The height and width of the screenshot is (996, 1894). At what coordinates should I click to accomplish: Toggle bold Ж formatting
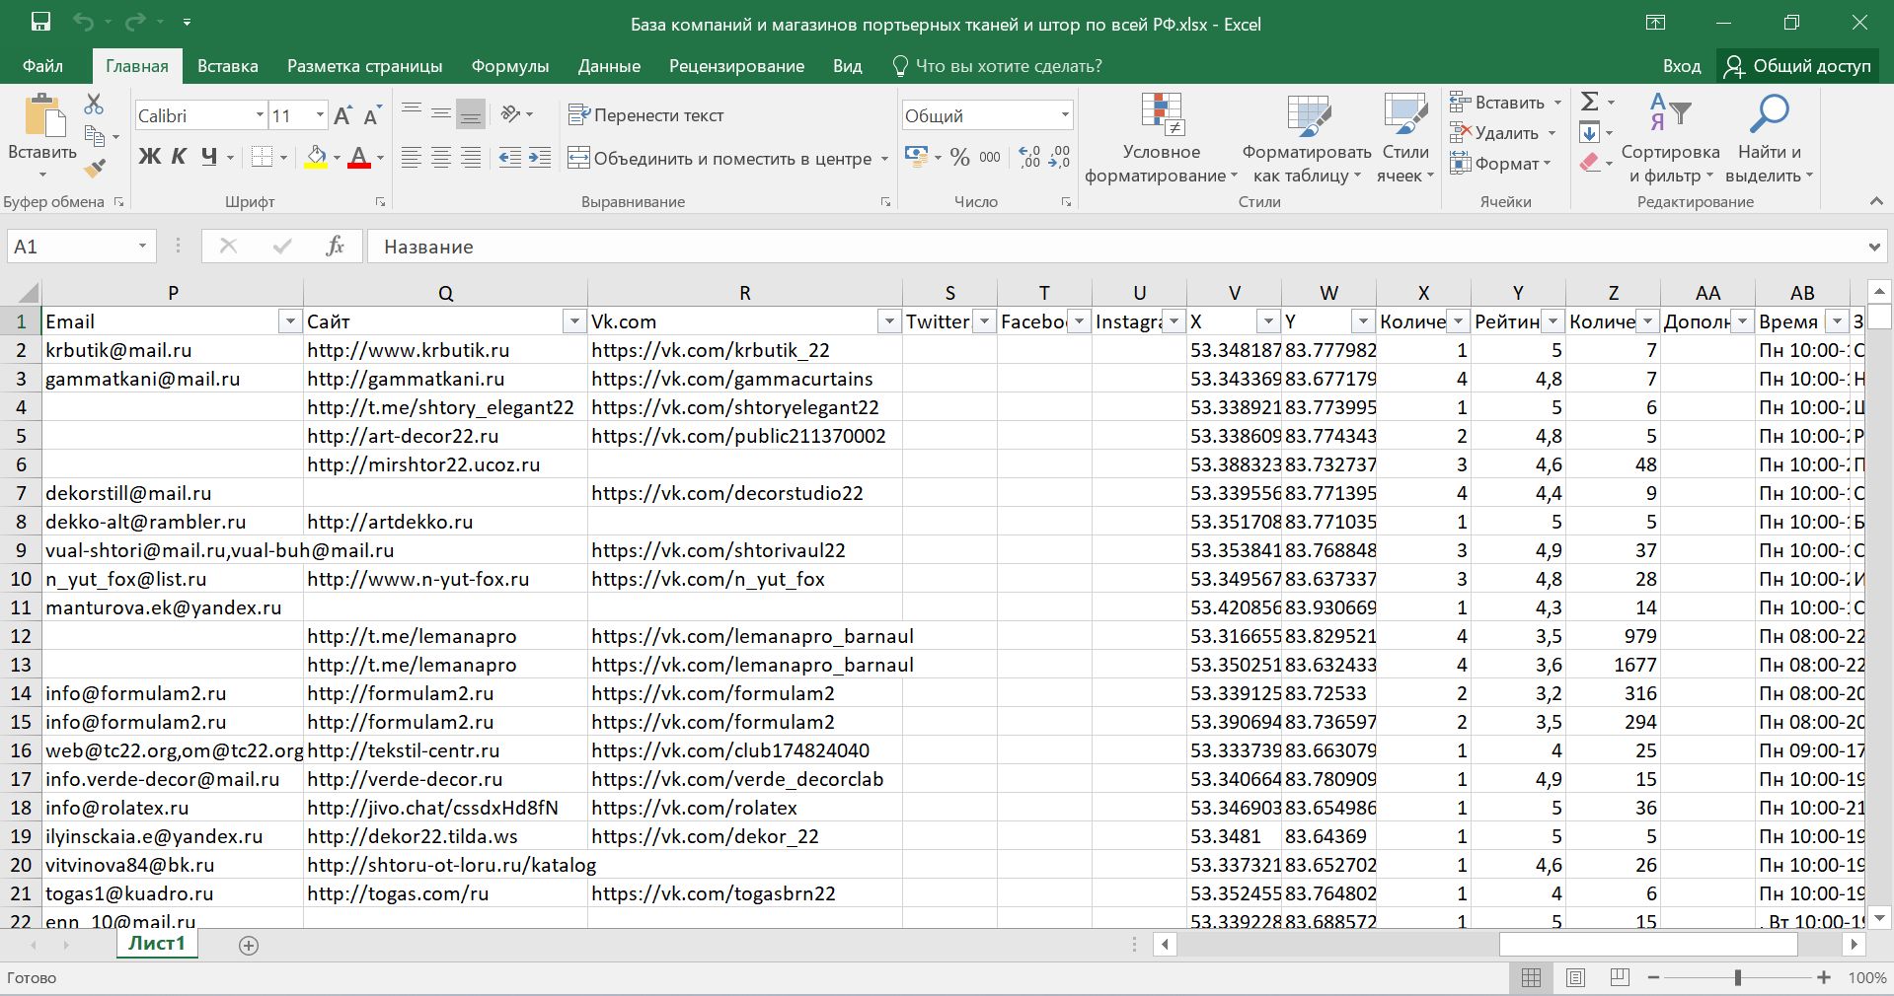[x=149, y=158]
